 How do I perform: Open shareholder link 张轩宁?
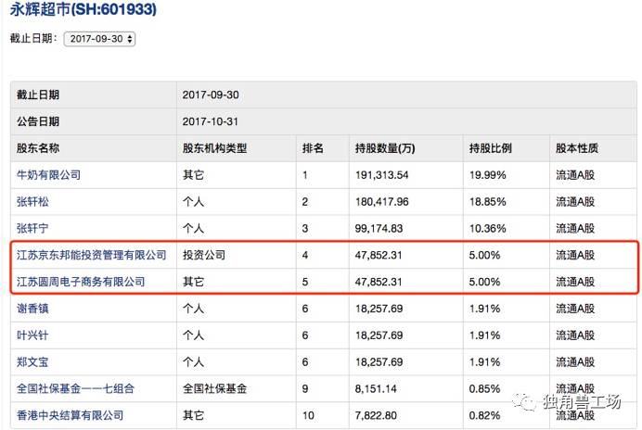click(x=32, y=228)
